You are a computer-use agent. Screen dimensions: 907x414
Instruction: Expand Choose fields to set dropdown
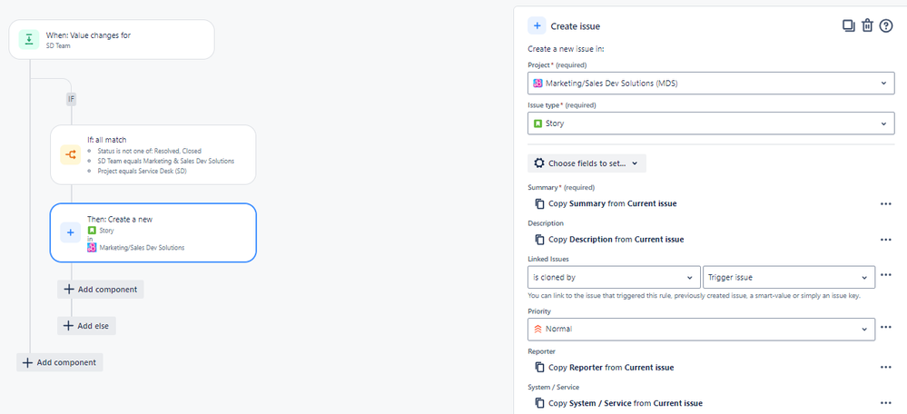pyautogui.click(x=587, y=163)
